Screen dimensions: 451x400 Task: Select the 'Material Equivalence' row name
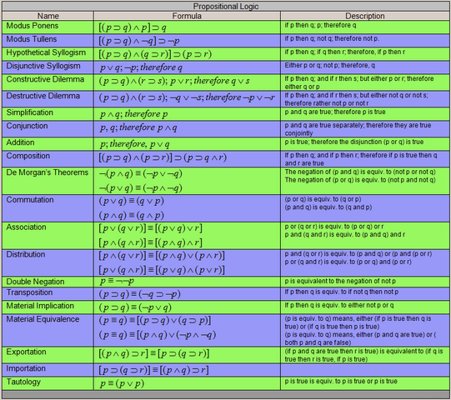point(43,319)
